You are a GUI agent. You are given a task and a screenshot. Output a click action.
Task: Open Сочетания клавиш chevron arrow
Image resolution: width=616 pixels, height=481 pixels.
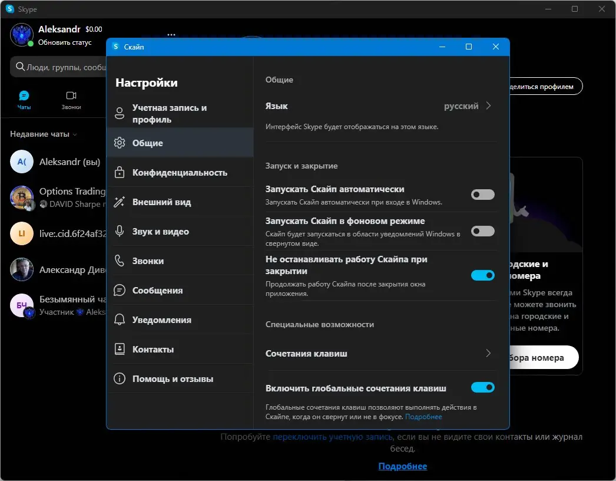tap(488, 353)
